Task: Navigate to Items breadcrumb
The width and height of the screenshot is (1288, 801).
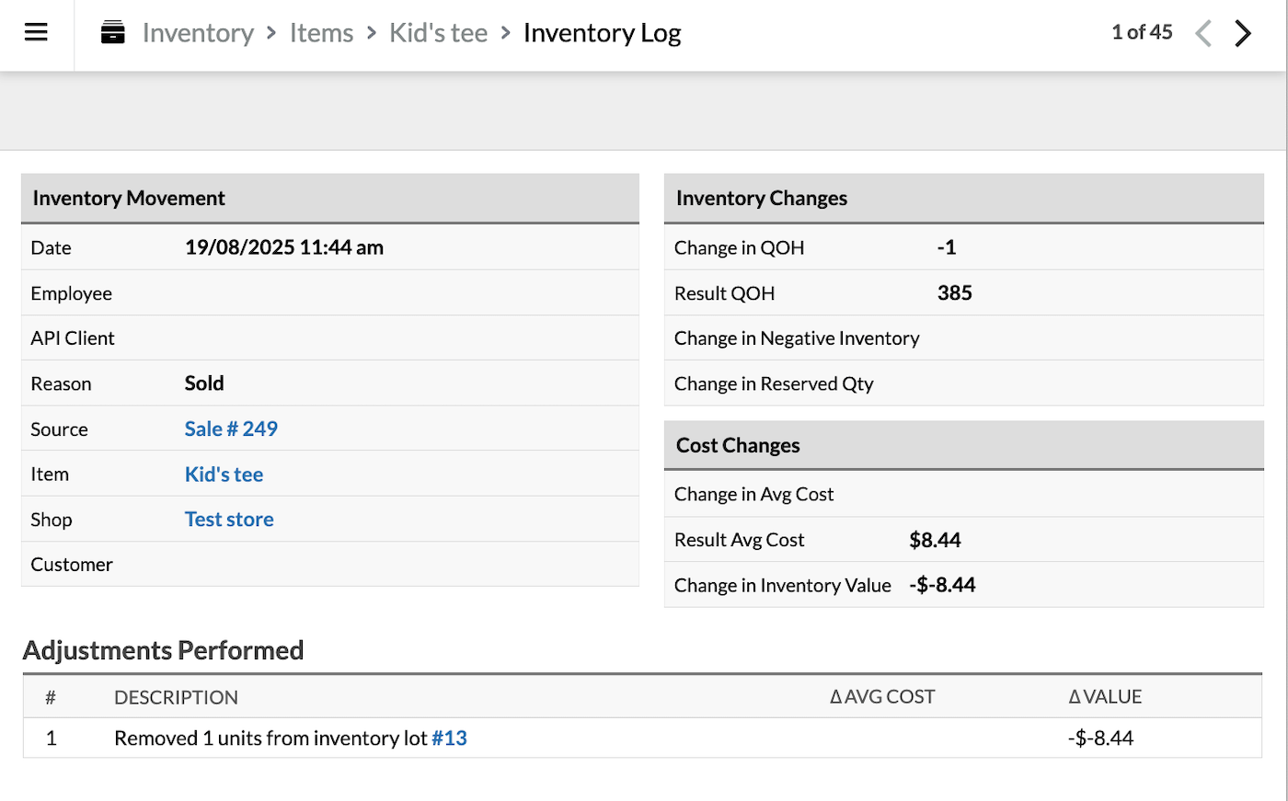Action: pyautogui.click(x=321, y=33)
